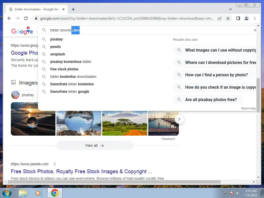Choose 'lizenzfreie bilder kostenlos' suggestion
Screen dimensions: 264x198
[72, 84]
